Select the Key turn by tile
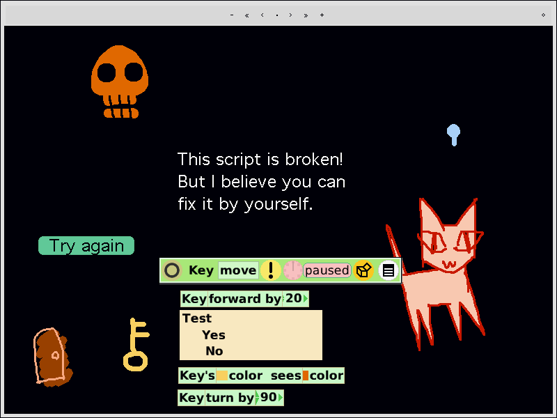Screen dimensions: 557x418 click(x=230, y=398)
